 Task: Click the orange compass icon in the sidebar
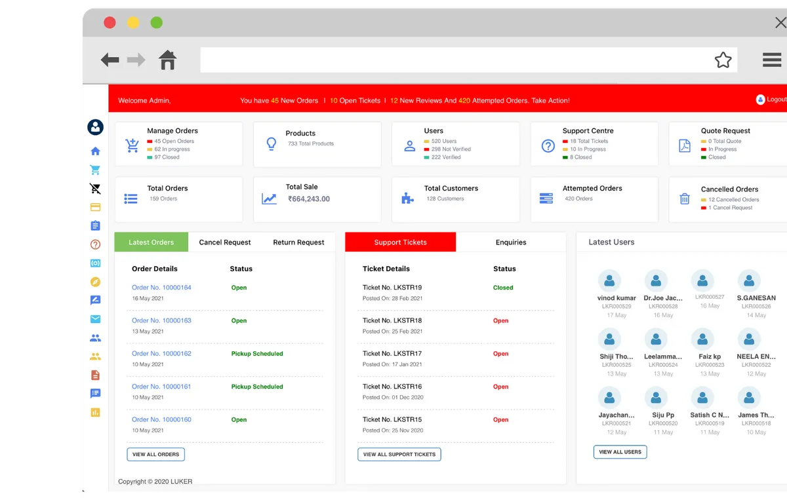pos(95,282)
